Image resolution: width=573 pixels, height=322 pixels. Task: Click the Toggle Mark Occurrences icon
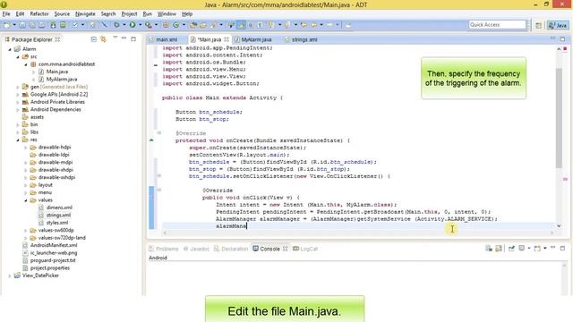241,25
